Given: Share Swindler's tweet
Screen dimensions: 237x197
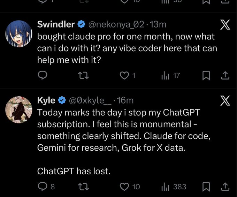Looking at the screenshot, I should [x=225, y=75].
